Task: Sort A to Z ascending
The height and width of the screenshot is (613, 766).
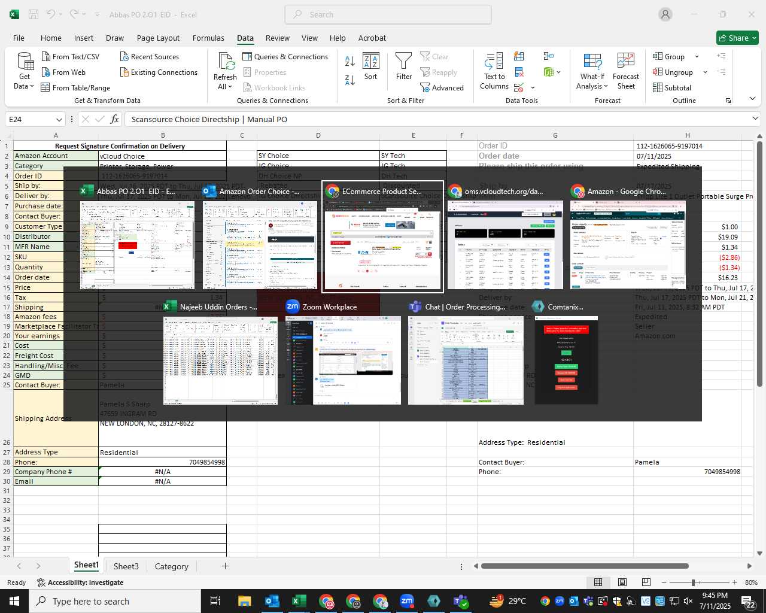Action: tap(350, 60)
